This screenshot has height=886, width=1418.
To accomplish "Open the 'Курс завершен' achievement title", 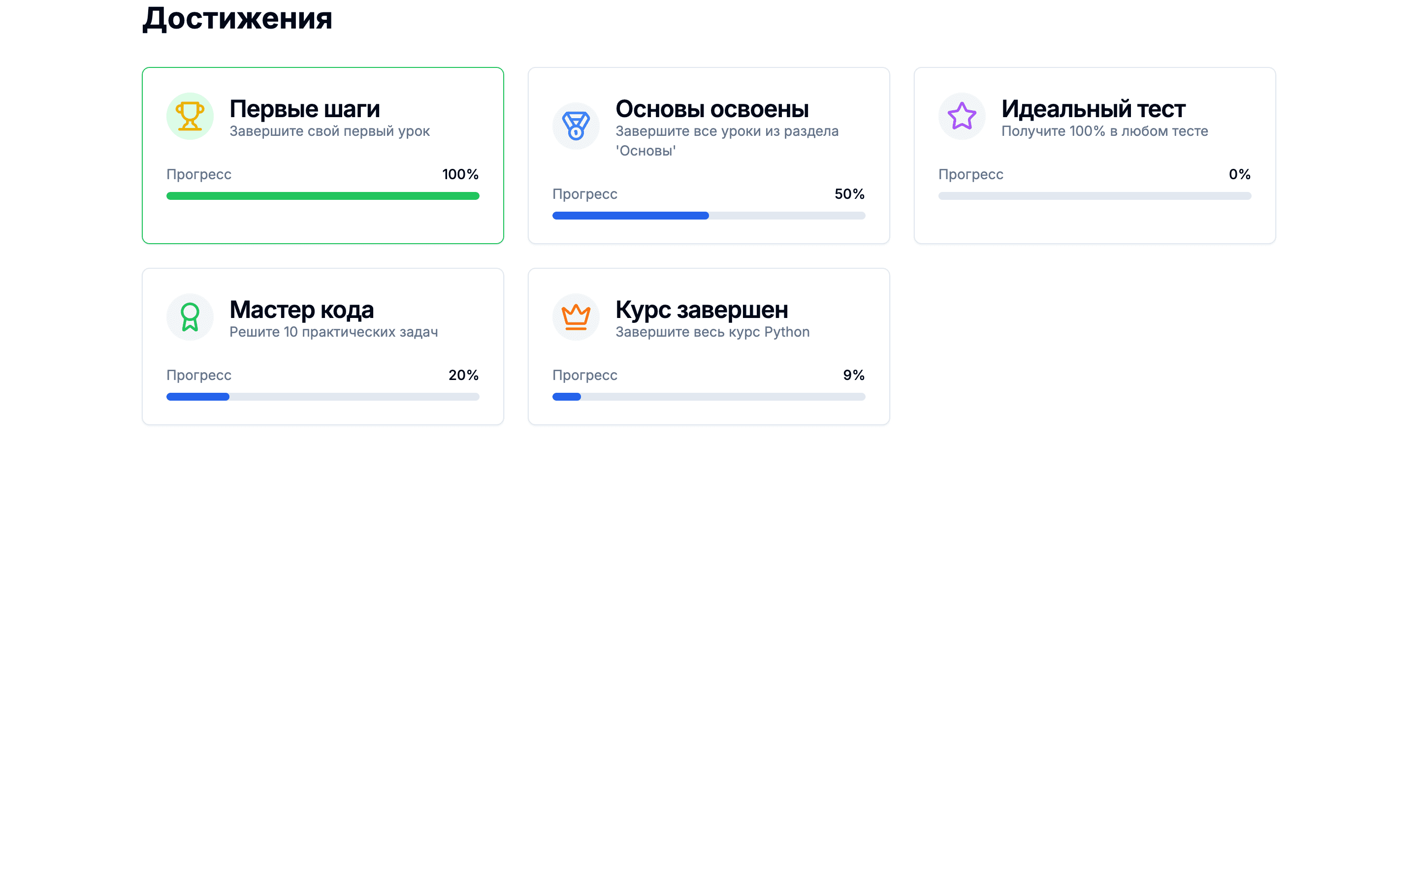I will [702, 310].
